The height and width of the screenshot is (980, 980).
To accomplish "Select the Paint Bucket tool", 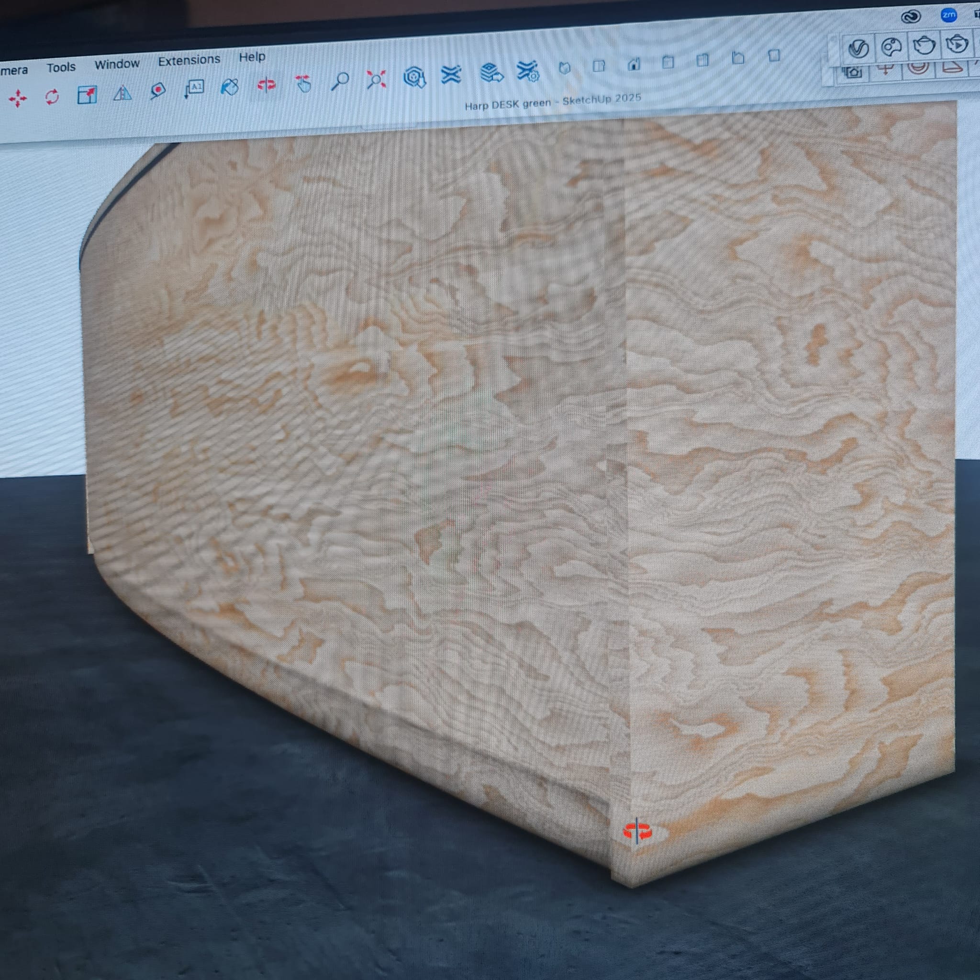I will 230,87.
